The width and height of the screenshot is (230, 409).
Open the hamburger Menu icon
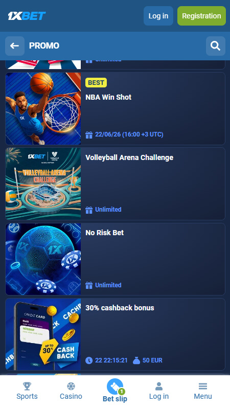click(202, 386)
